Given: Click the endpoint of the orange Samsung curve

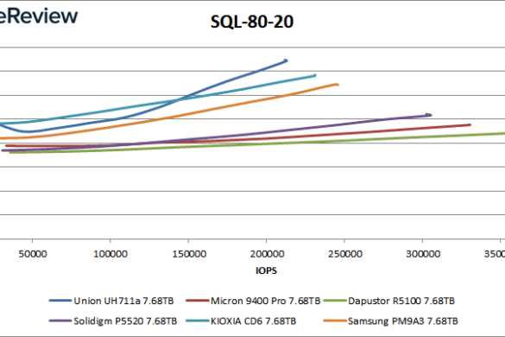Looking at the screenshot, I should click(337, 85).
